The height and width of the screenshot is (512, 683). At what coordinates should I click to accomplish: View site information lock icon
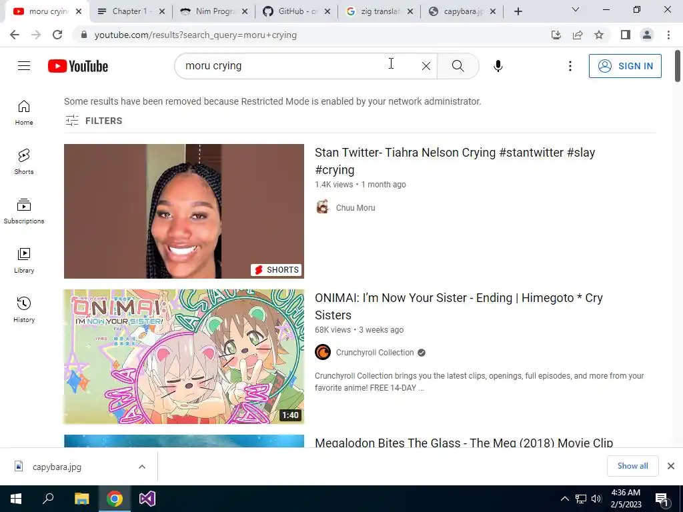click(x=83, y=35)
